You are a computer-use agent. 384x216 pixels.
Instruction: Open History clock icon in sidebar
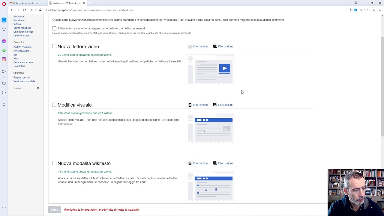tap(4, 92)
